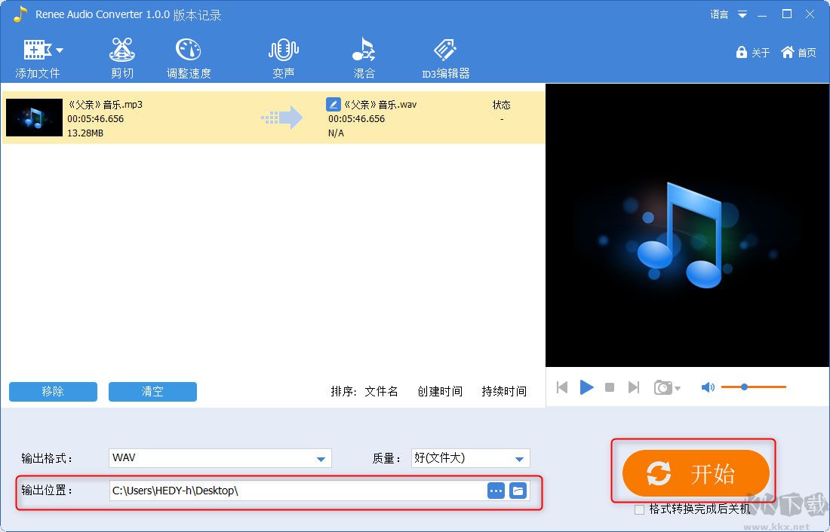Mute audio via the speaker icon

pos(708,387)
